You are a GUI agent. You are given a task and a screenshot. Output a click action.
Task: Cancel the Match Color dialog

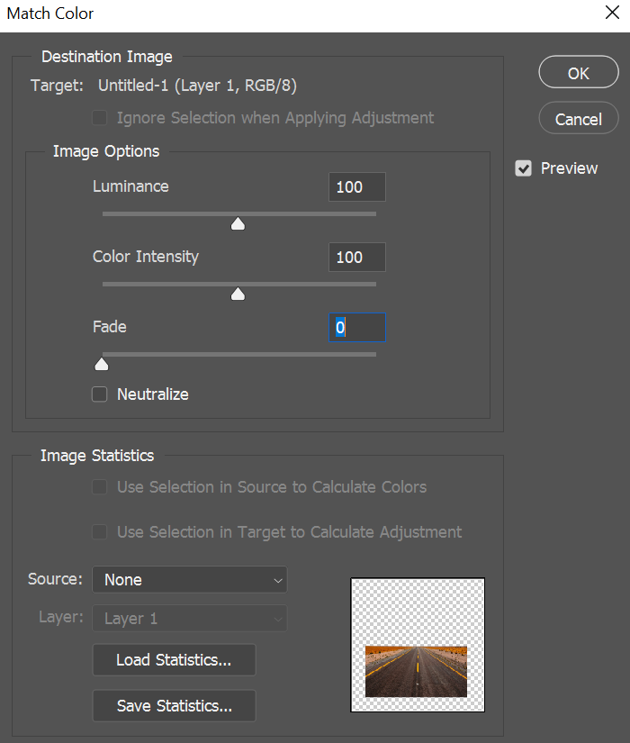579,119
